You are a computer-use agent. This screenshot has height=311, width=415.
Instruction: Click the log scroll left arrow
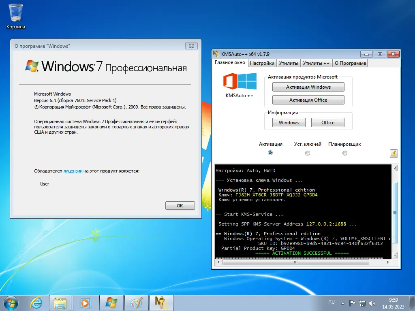[x=218, y=262]
